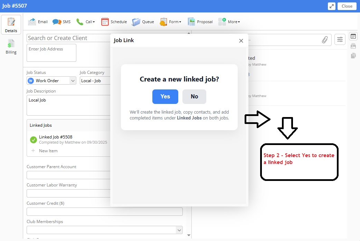Toggle the expand-to-fullscreen control in the title bar
The image size is (360, 241).
331,6
